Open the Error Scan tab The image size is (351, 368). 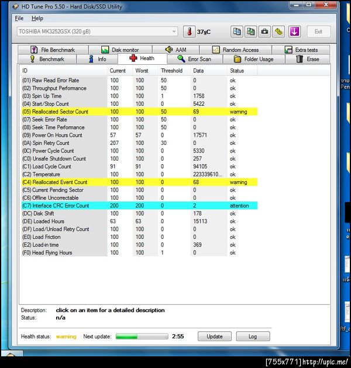(195, 59)
